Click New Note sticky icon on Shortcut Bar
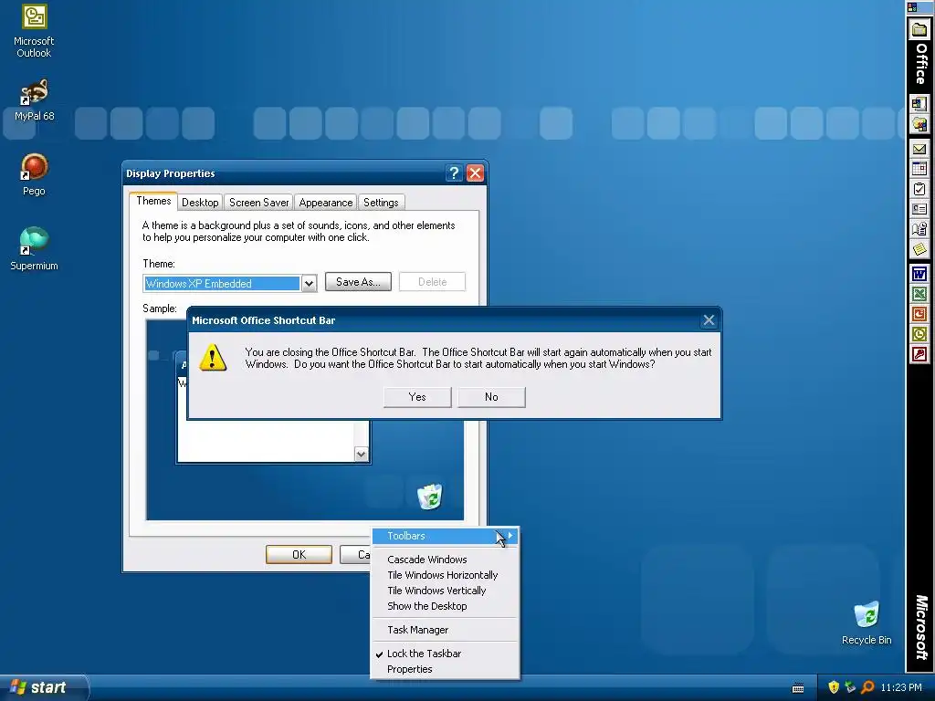 (919, 248)
